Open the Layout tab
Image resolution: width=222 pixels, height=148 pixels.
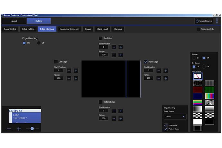click(14, 21)
